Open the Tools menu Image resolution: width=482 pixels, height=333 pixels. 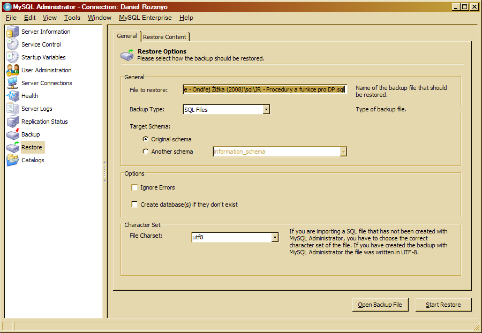(x=72, y=18)
